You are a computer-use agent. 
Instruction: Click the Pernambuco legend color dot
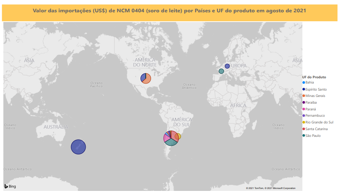304,116
